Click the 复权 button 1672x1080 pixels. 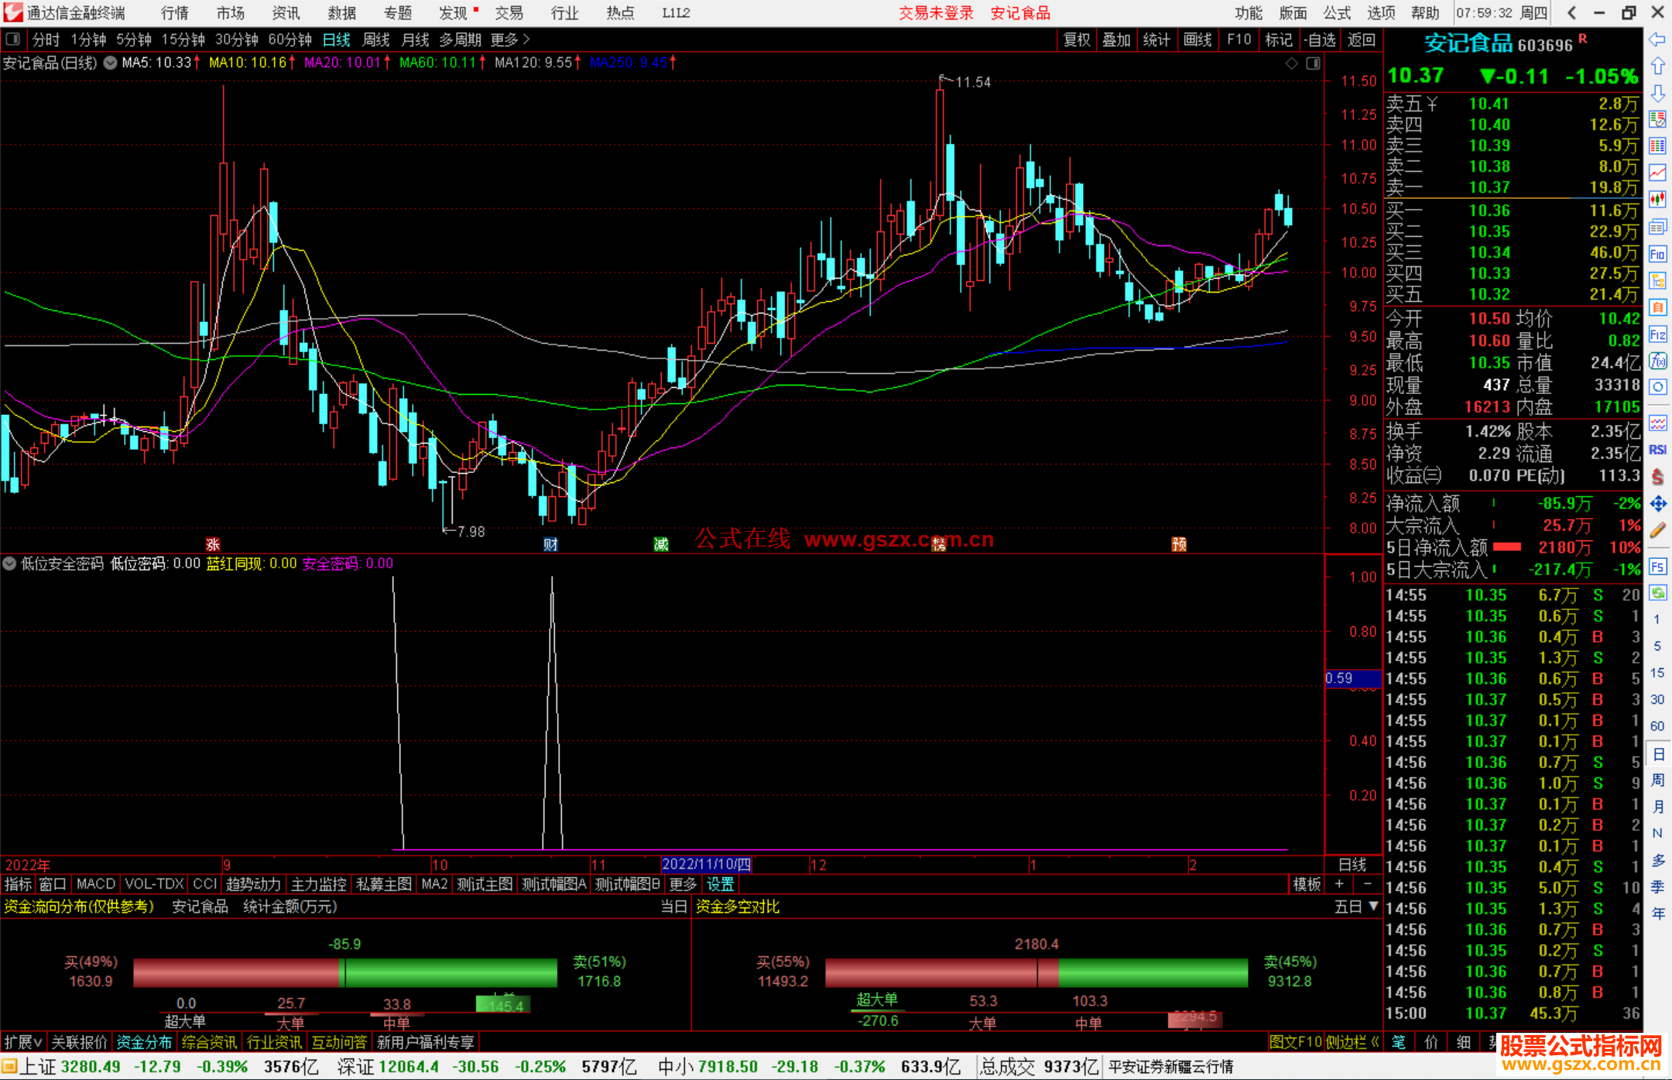tap(1076, 39)
